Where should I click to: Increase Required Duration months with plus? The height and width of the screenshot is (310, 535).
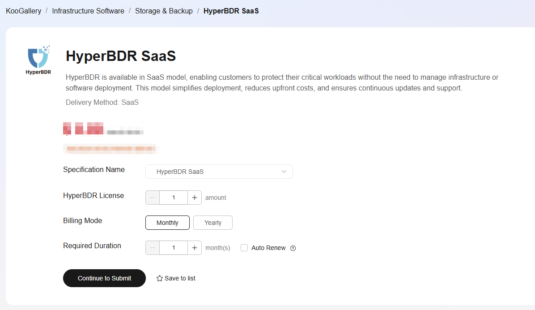click(195, 248)
